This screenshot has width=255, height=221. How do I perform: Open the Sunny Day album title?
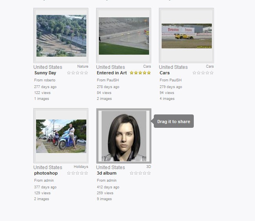point(45,73)
